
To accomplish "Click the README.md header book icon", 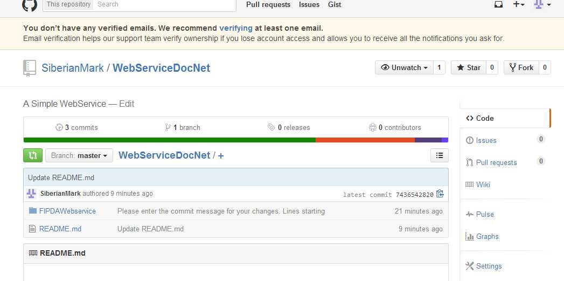I will tap(33, 253).
